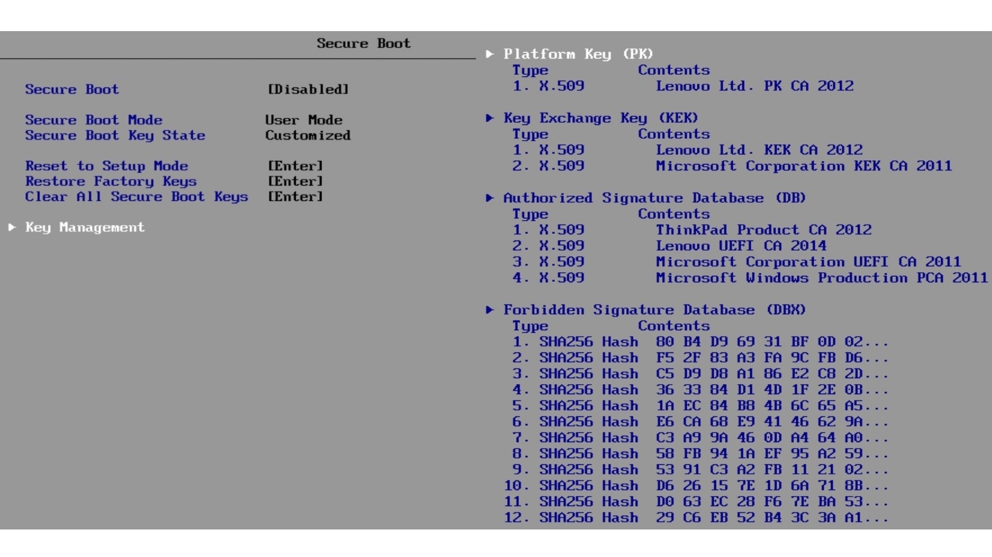This screenshot has height=557, width=992.
Task: Select hash row 1A EC 84 B8 4B 6C 65 A5
Action: coord(700,406)
